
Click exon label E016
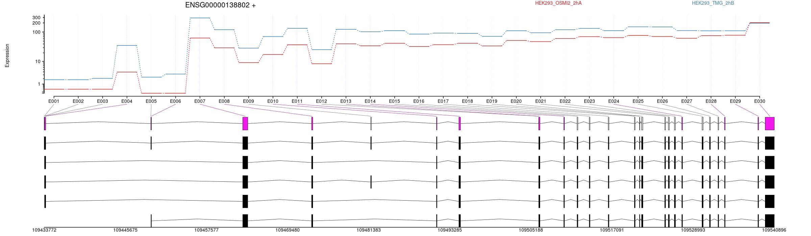[419, 101]
